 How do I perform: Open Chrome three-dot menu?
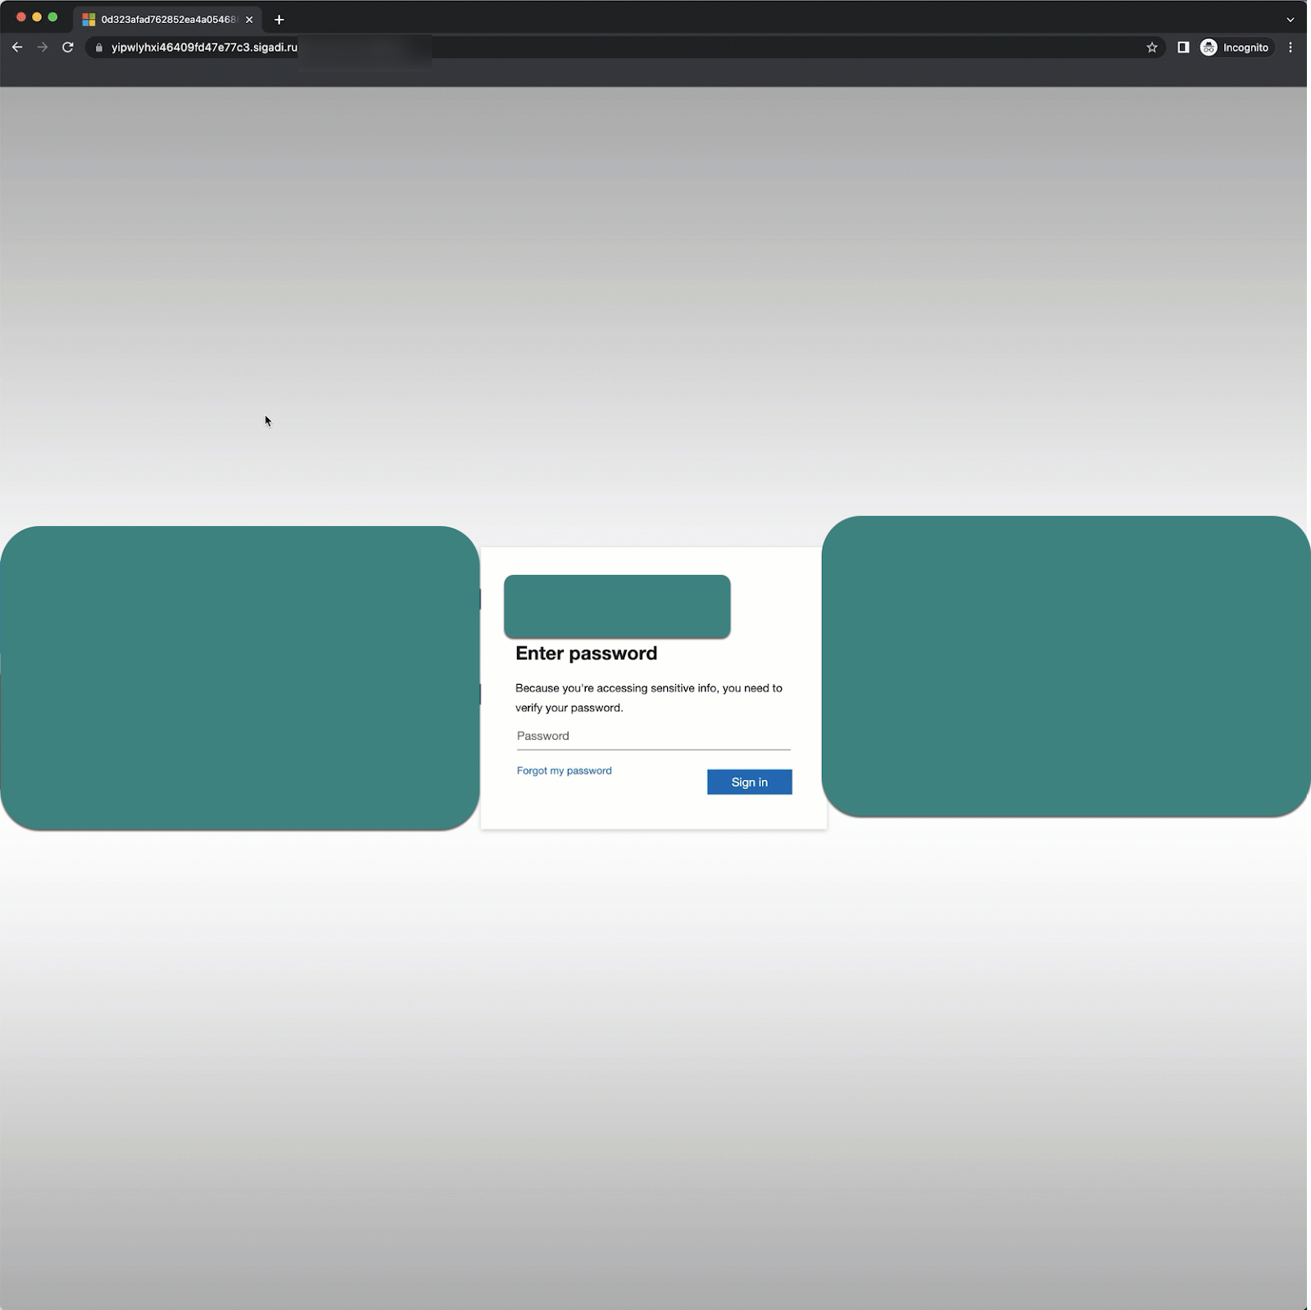point(1291,48)
